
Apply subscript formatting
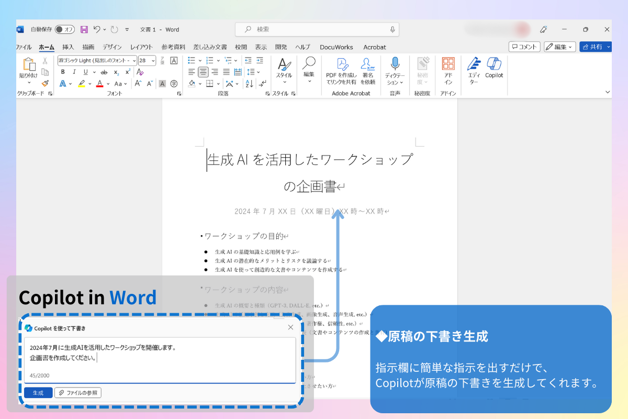click(116, 72)
